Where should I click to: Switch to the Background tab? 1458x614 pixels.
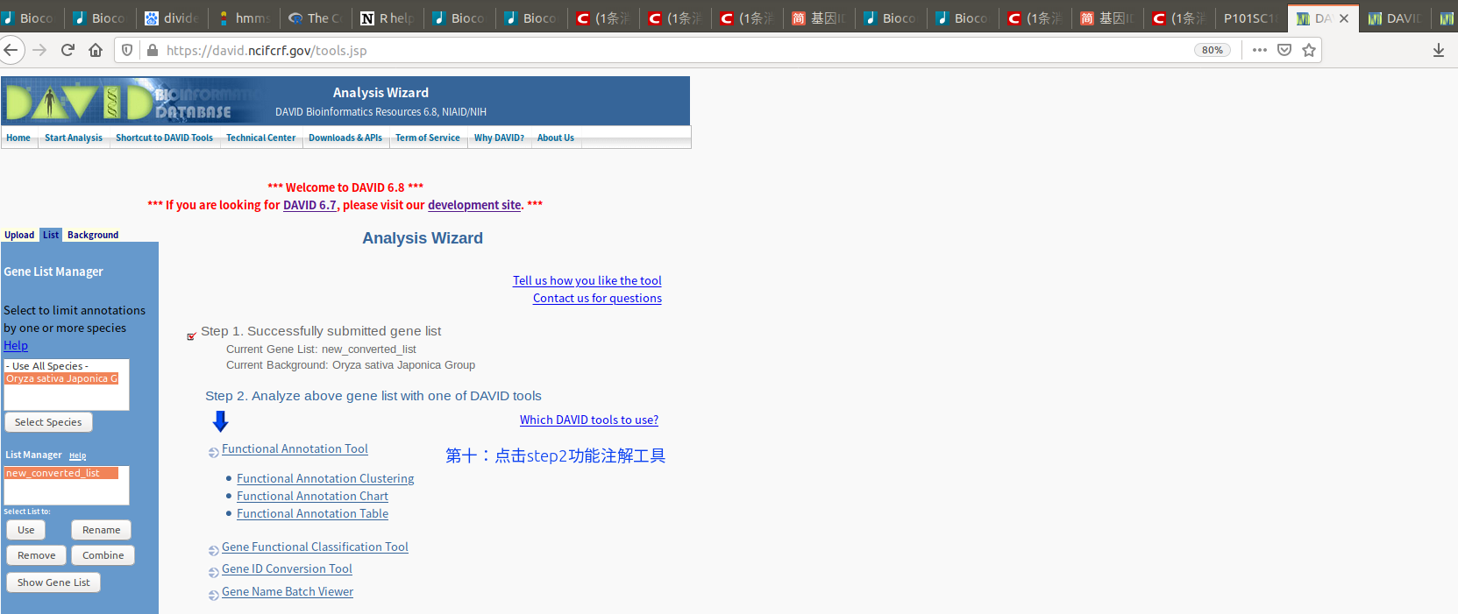93,235
